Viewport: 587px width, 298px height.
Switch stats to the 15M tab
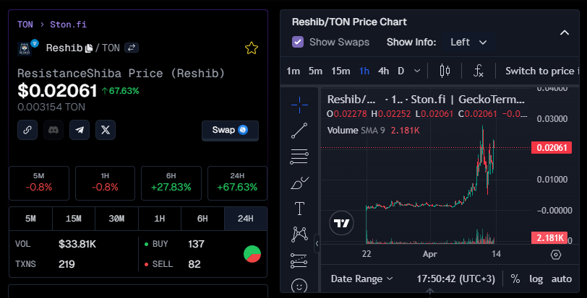point(74,219)
